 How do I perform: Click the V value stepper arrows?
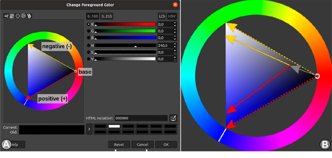[175, 59]
